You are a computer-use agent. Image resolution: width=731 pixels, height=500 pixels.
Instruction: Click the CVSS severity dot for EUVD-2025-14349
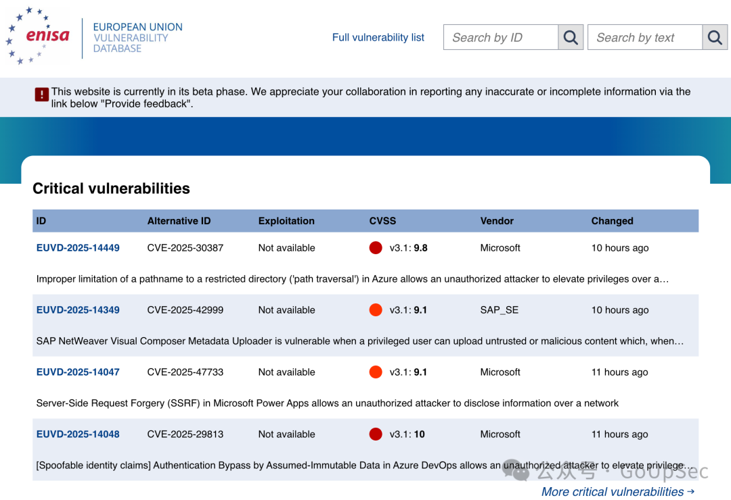pos(376,309)
